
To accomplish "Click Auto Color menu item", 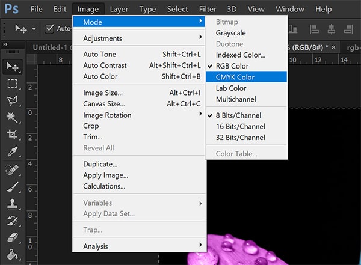I will (139, 76).
